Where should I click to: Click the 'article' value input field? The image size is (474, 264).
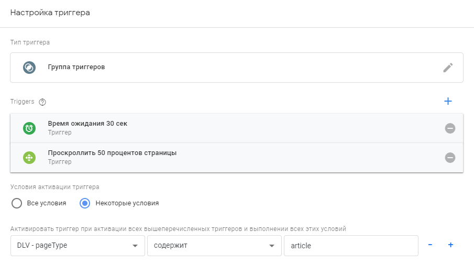coord(350,245)
